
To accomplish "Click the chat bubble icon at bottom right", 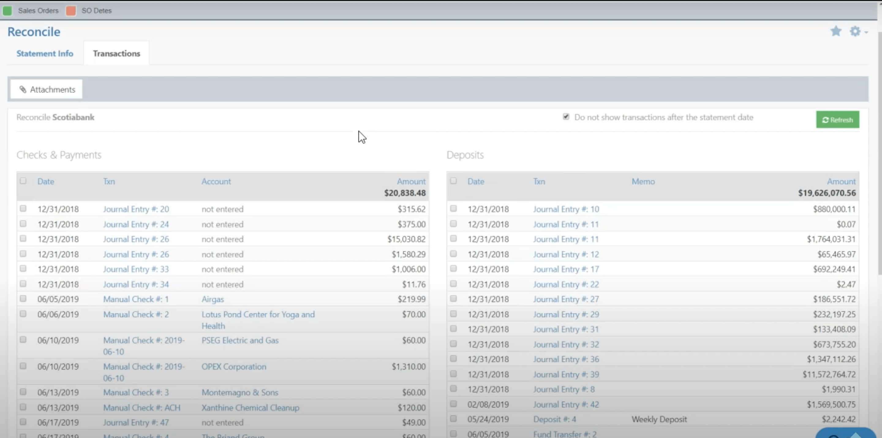I will (x=846, y=433).
